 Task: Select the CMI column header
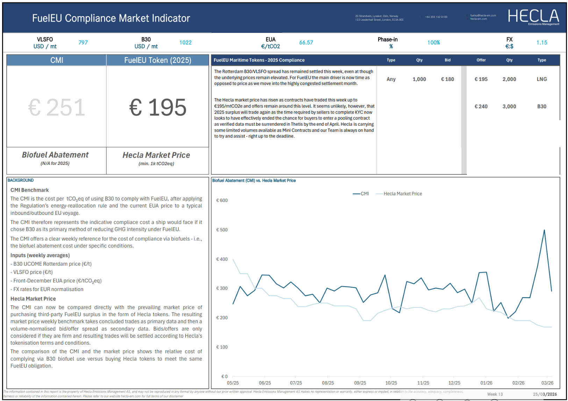[x=57, y=60]
